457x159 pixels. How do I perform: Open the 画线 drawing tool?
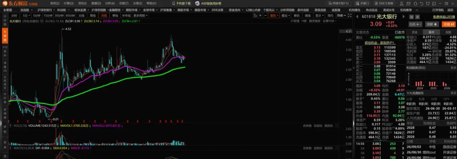pyautogui.click(x=308, y=15)
